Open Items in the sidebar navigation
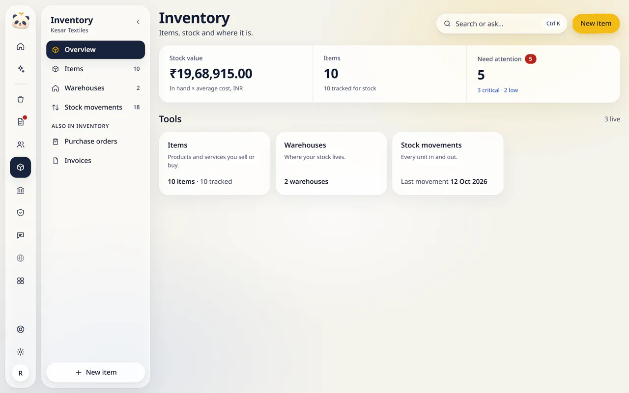This screenshot has height=393, width=629. click(95, 69)
